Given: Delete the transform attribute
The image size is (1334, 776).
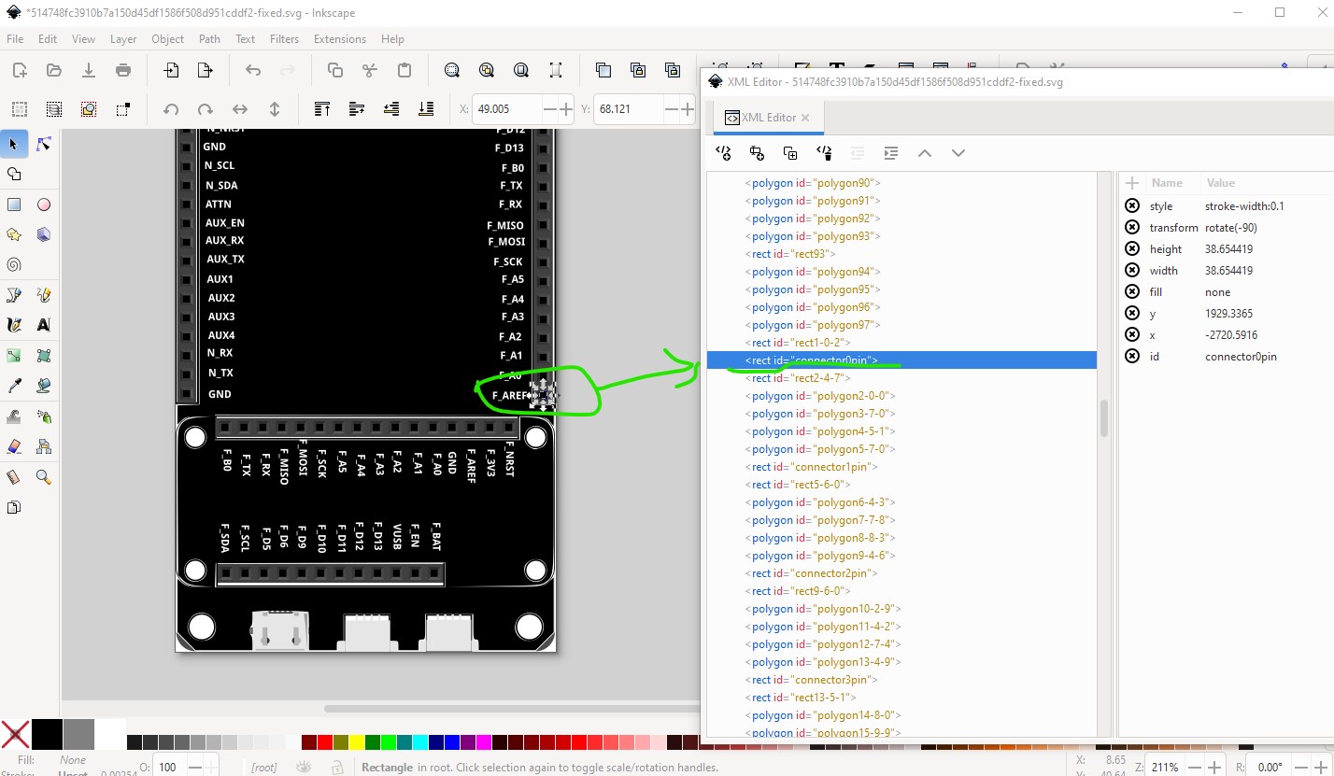Looking at the screenshot, I should [1132, 228].
